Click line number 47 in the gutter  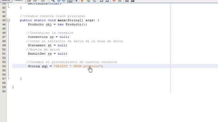click(4, 37)
